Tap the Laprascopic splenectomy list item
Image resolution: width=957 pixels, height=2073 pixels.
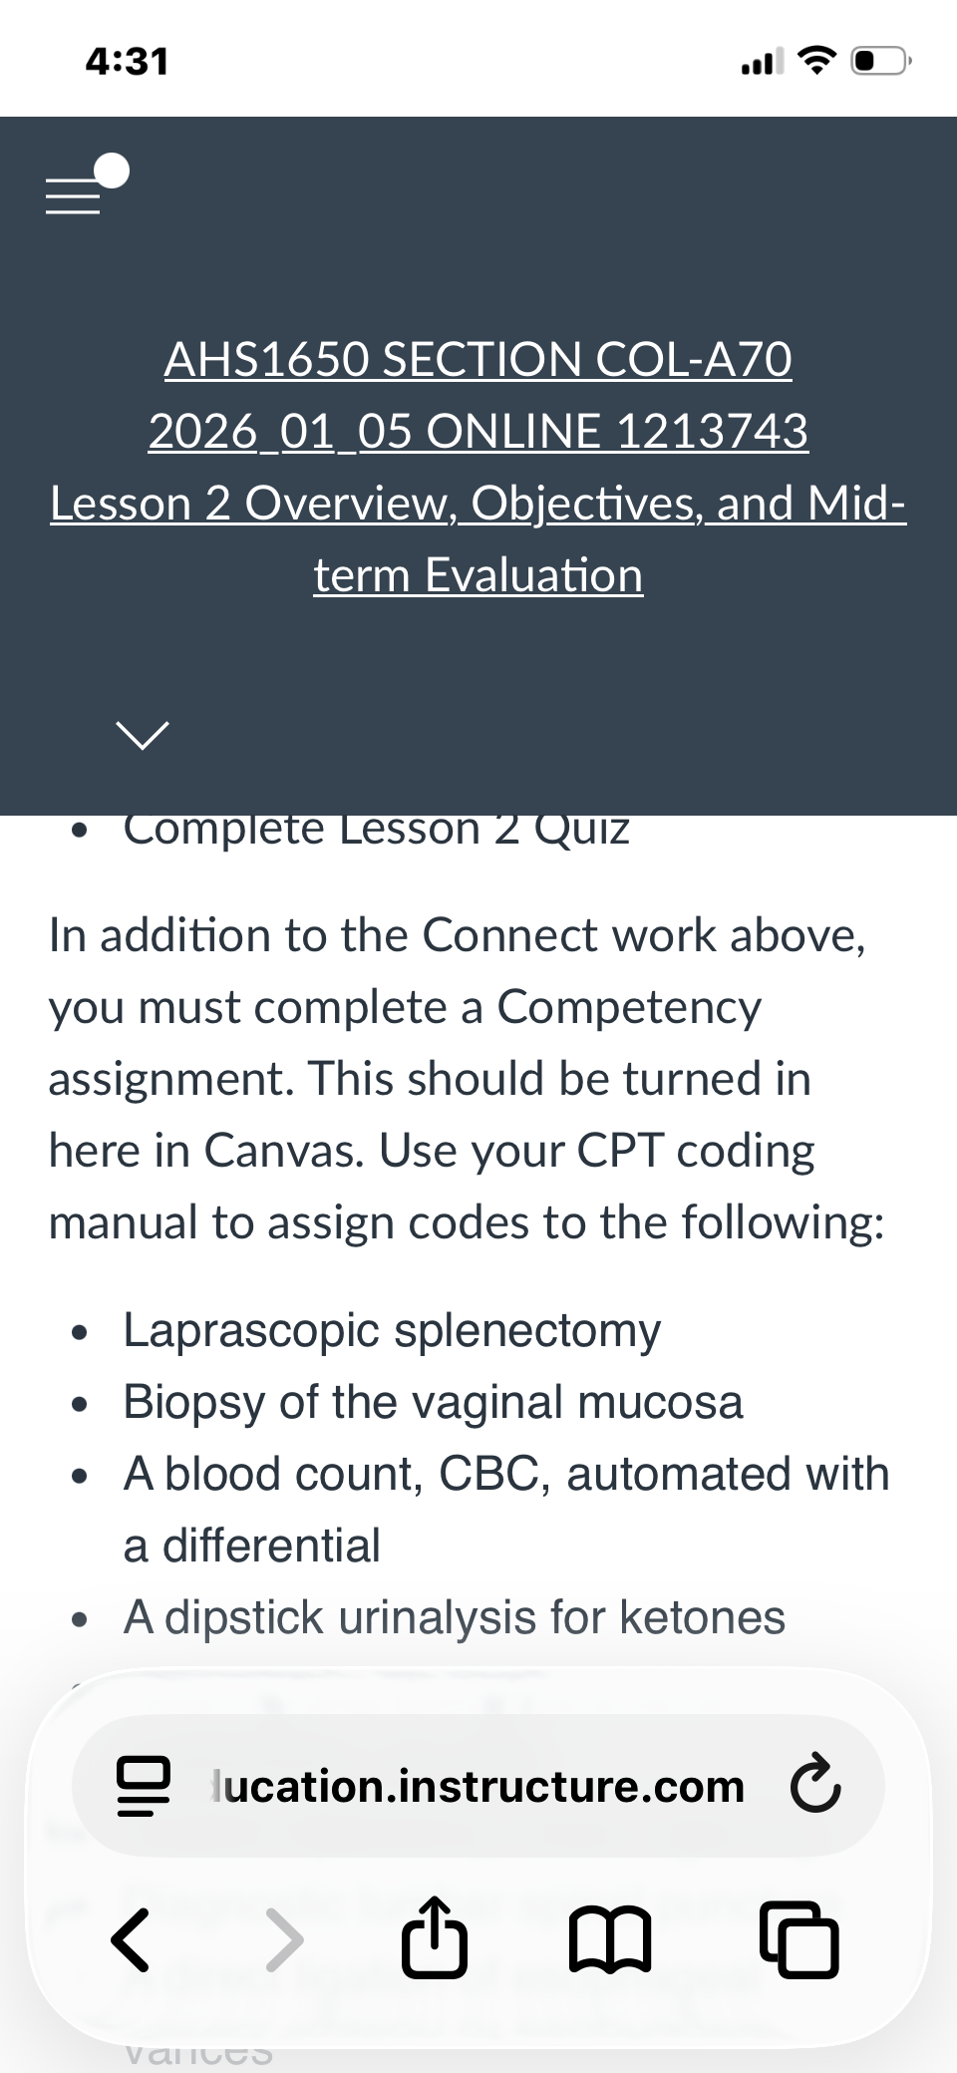[x=392, y=1330]
